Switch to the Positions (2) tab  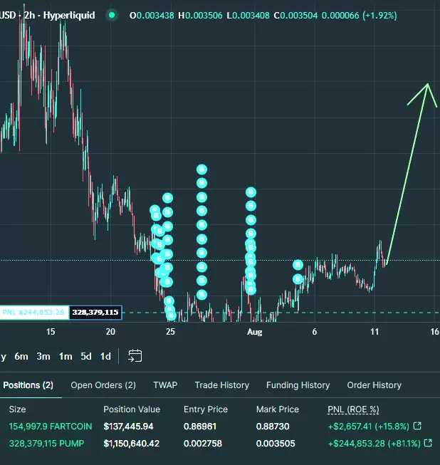click(28, 385)
